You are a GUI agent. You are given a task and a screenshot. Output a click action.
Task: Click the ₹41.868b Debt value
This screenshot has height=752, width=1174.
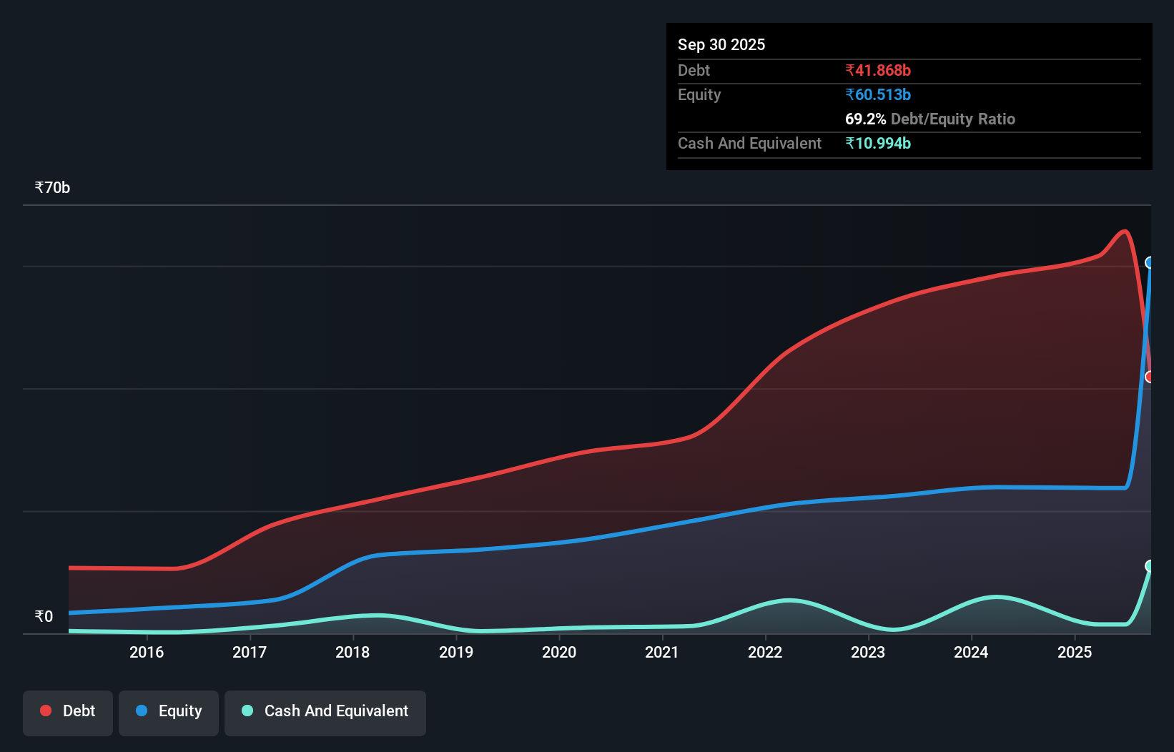click(878, 70)
